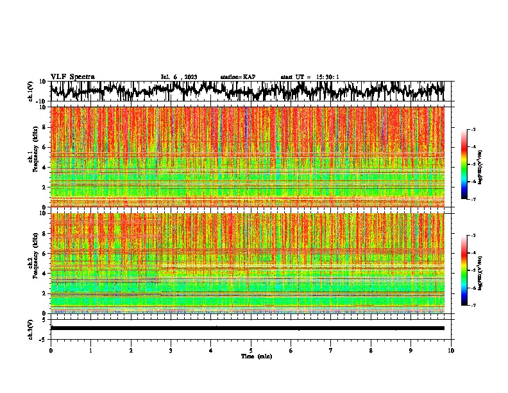508x393 pixels.
Task: Click the ch.1 spectrogram panel
Action: coord(248,157)
